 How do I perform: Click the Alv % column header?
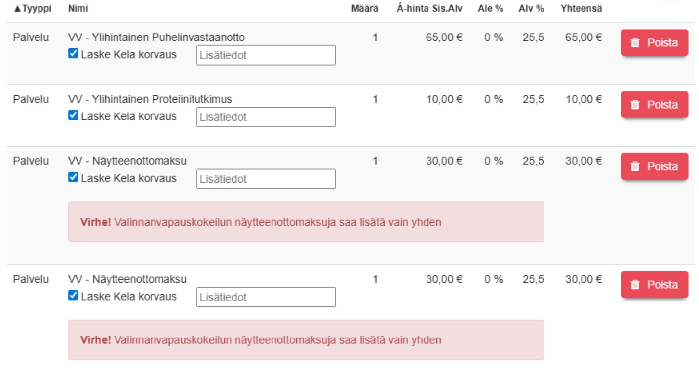531,9
